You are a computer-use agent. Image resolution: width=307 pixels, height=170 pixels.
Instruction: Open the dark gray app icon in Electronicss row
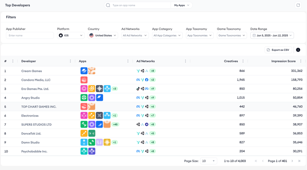[x=99, y=116]
